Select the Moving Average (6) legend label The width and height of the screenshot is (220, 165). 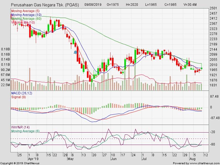(x=25, y=131)
